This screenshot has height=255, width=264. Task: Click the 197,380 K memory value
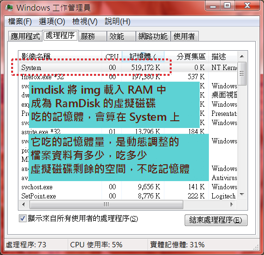click(x=146, y=77)
